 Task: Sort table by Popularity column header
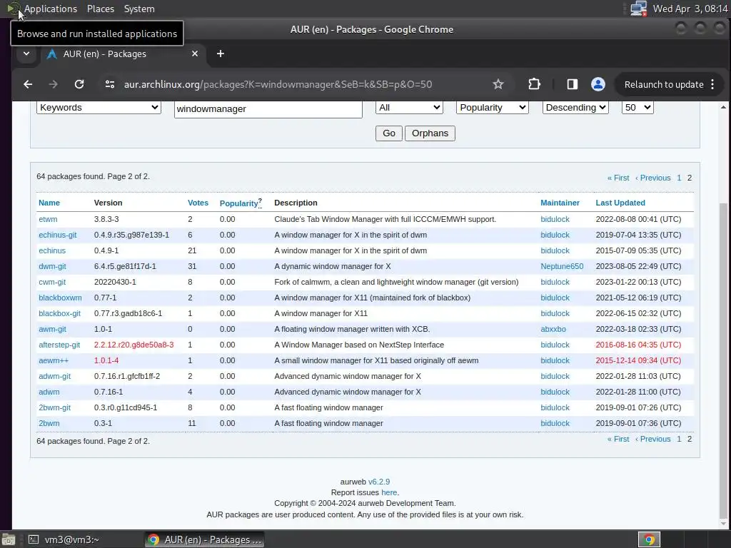click(238, 203)
